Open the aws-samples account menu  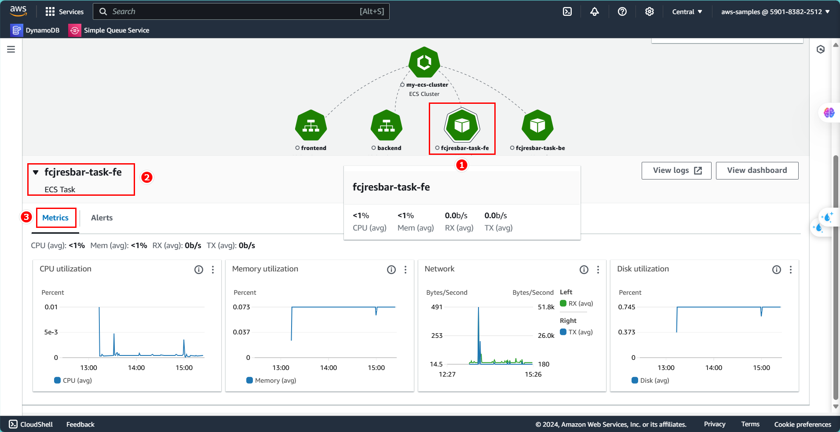point(775,12)
